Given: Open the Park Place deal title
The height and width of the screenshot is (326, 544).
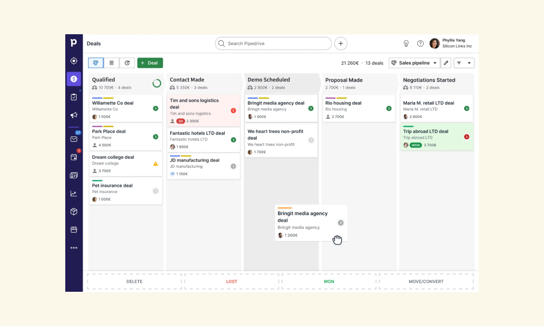Looking at the screenshot, I should pyautogui.click(x=109, y=131).
